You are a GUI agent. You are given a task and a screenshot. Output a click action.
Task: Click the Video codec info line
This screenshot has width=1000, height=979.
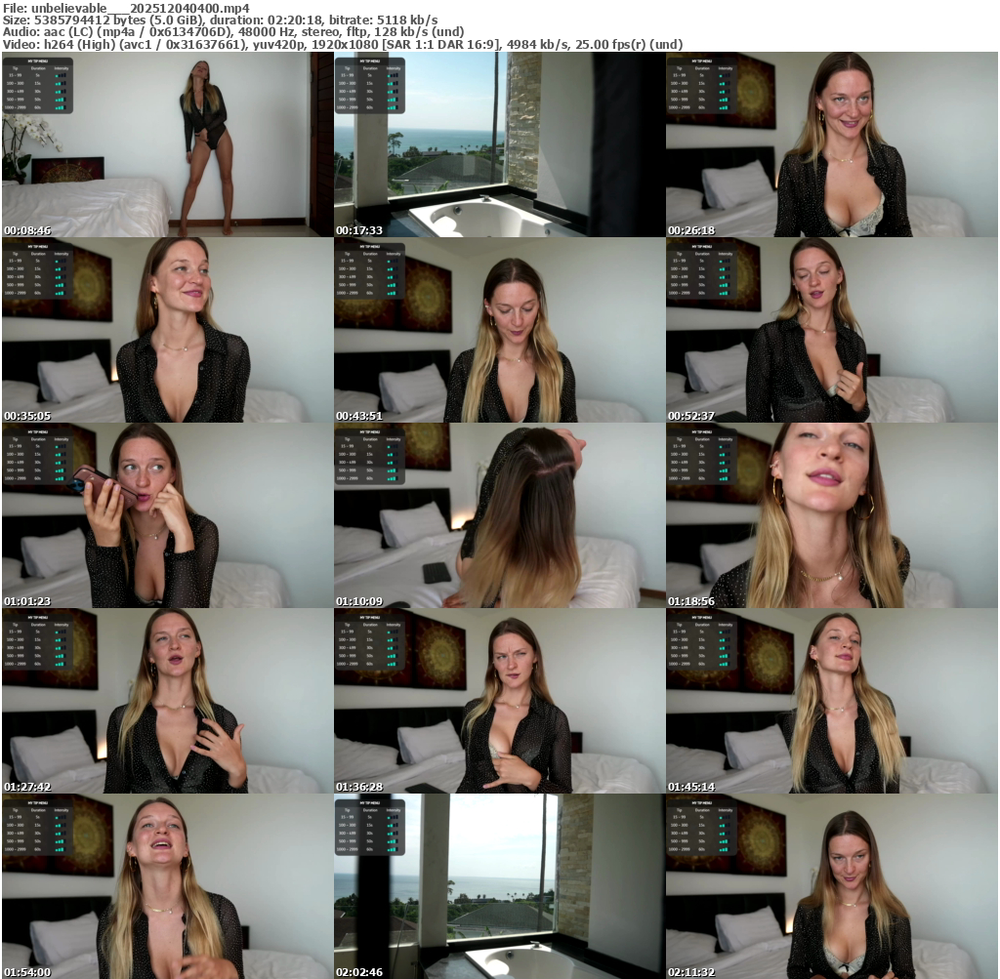click(x=342, y=44)
